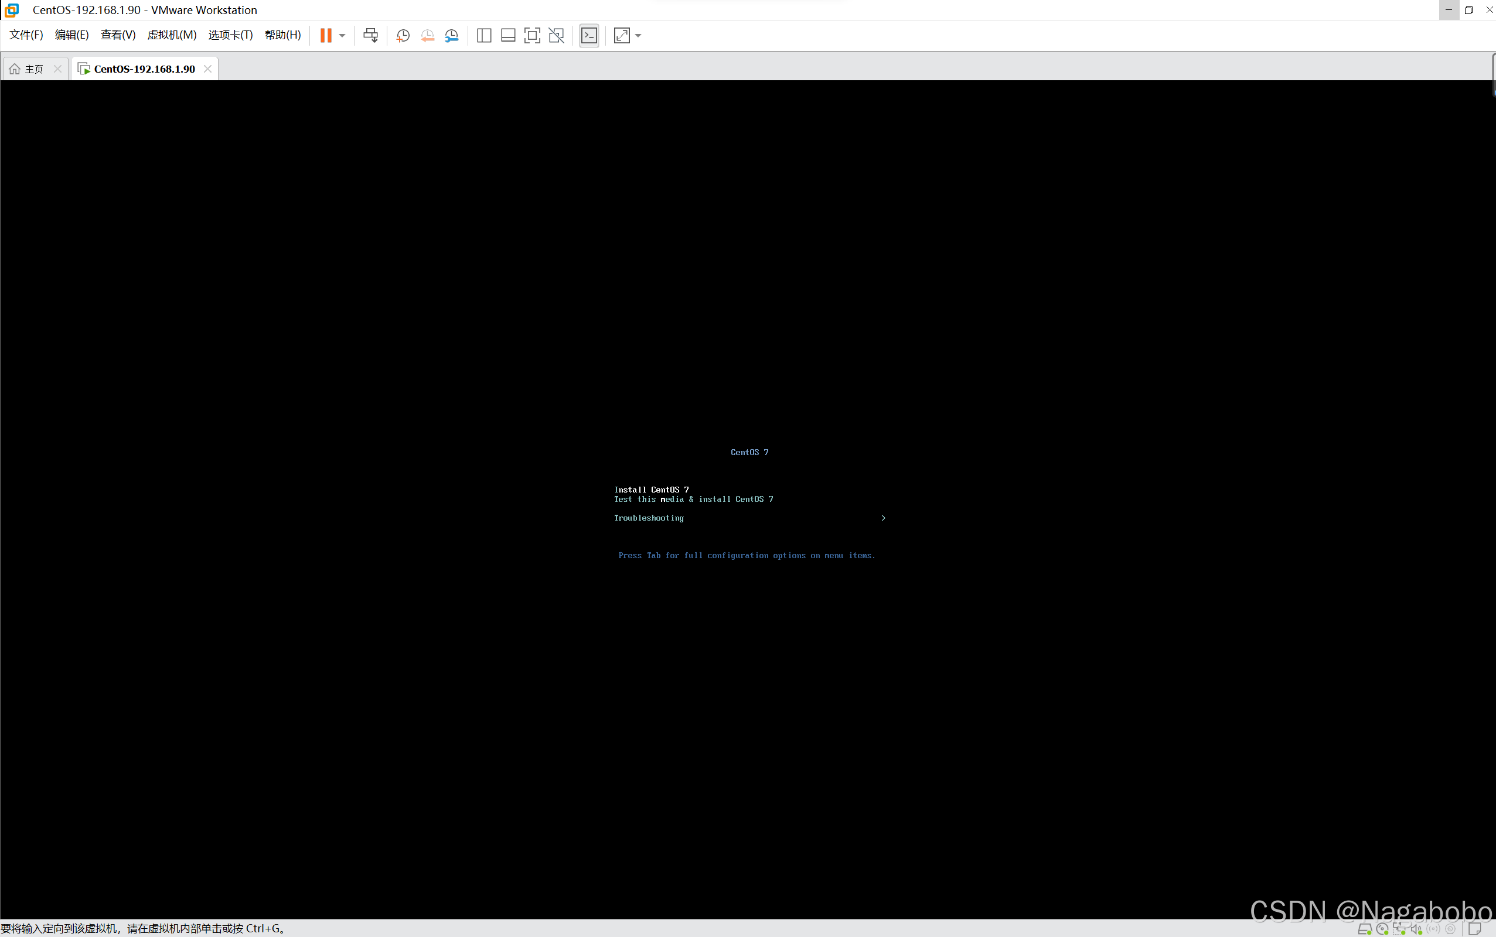This screenshot has width=1496, height=937.
Task: Open the snapshot manager wrench icon
Action: pos(452,35)
